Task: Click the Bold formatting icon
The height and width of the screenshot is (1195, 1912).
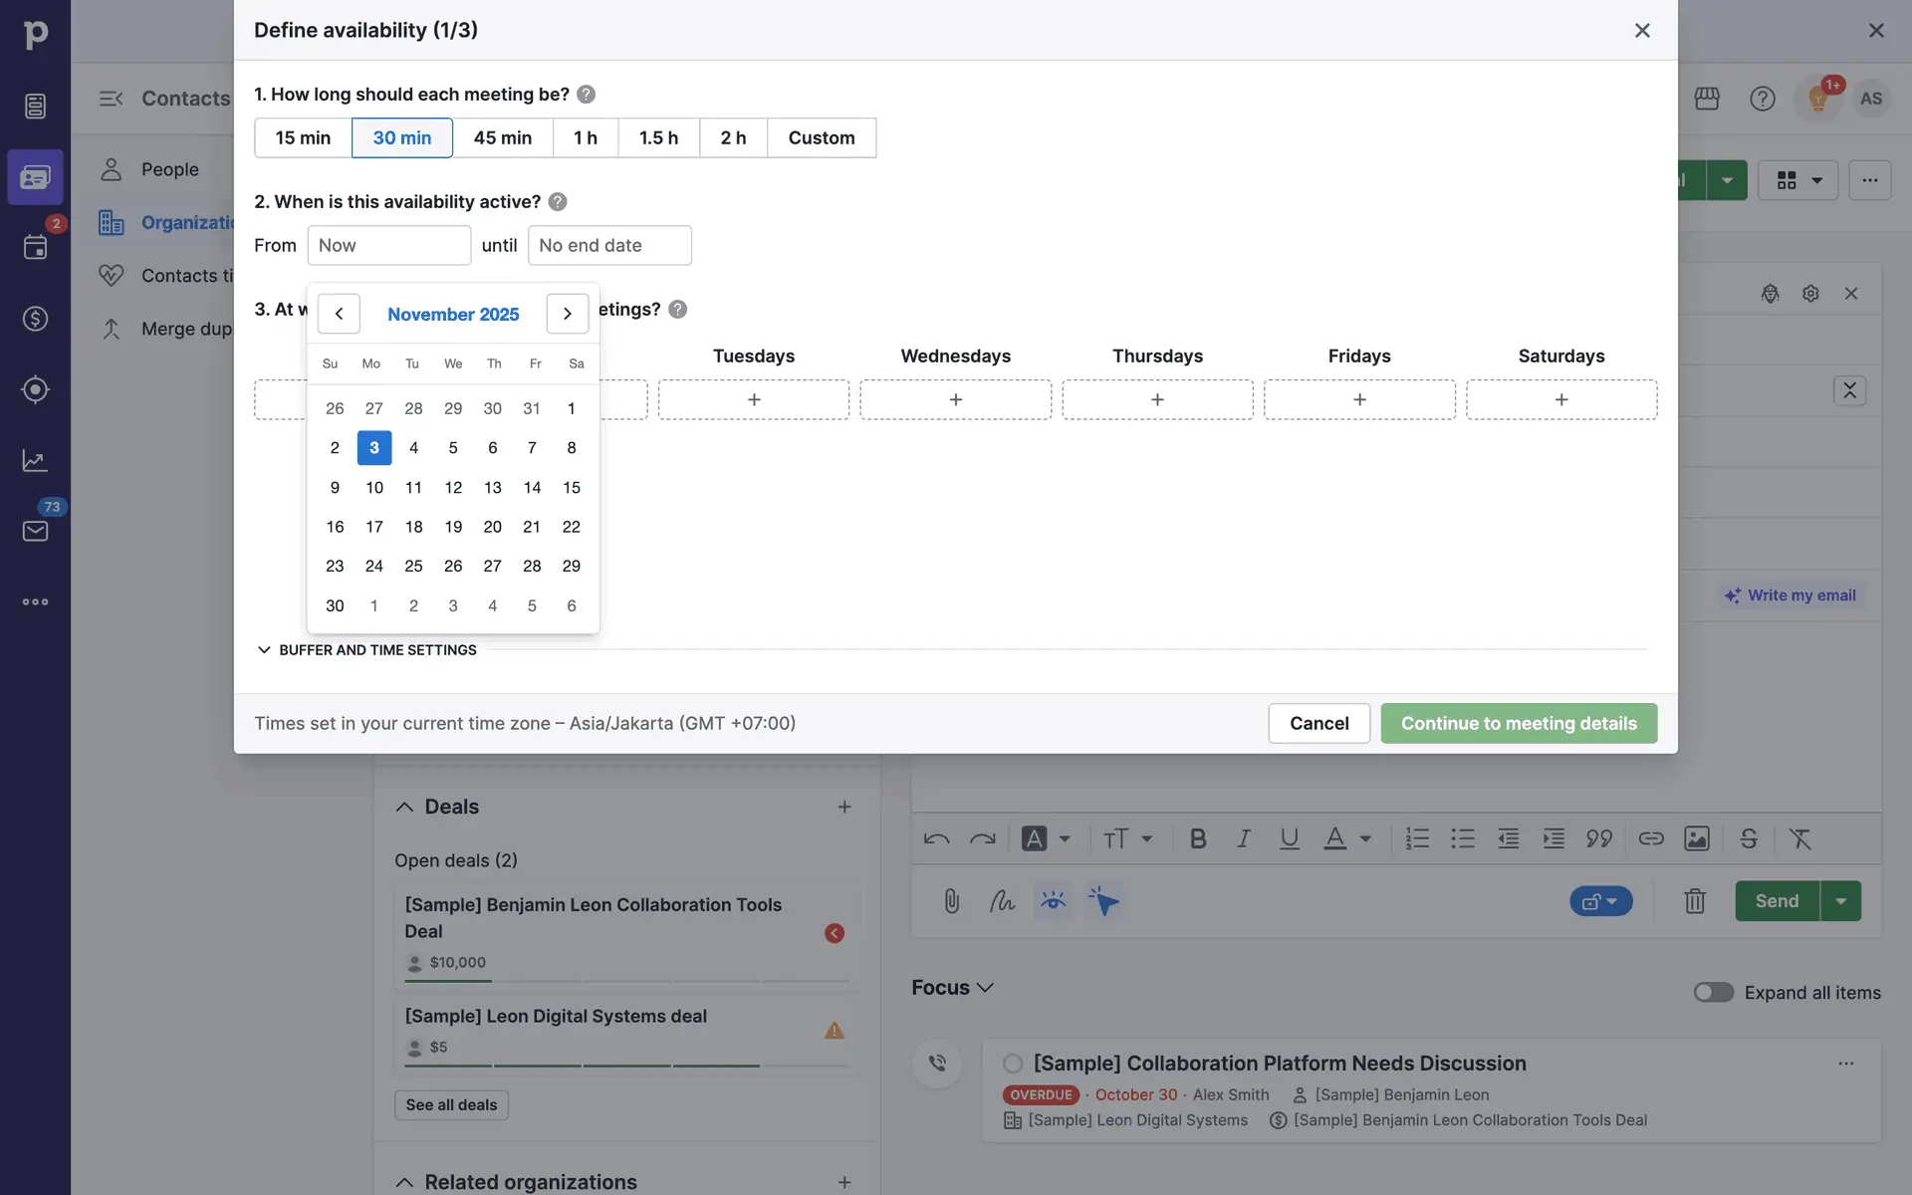Action: [1198, 838]
